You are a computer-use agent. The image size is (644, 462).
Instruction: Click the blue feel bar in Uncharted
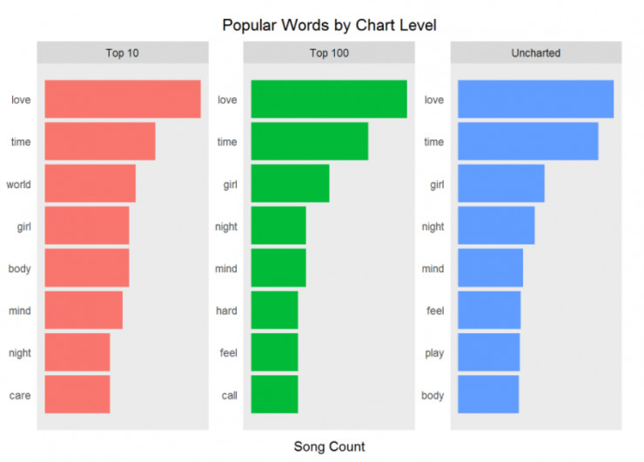pos(489,310)
